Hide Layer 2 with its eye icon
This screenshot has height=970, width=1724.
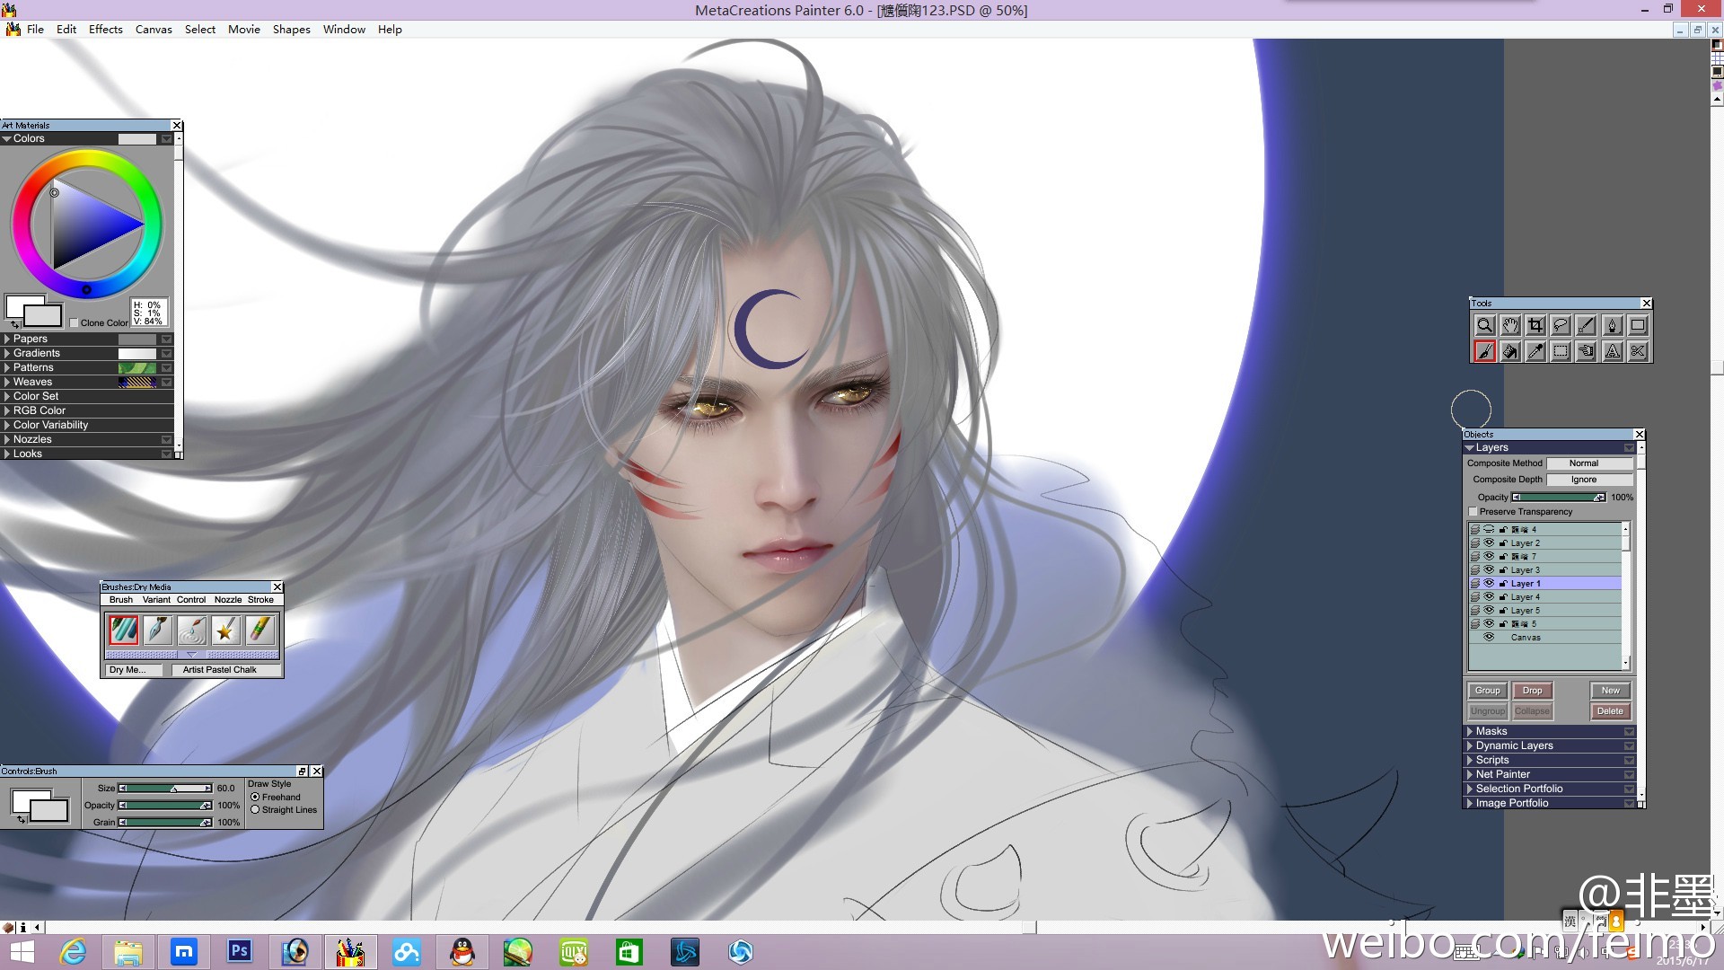coord(1489,543)
